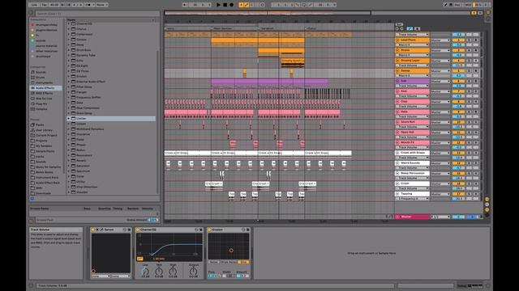This screenshot has width=519, height=291.
Task: Fold the Crash track
Action: point(397,183)
